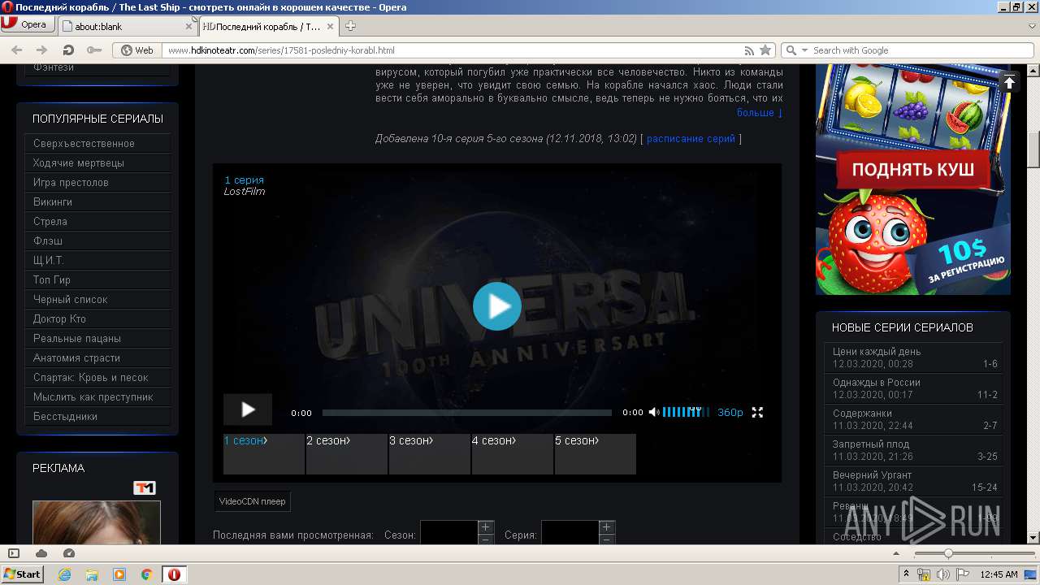Start video with the big center play button

coord(497,306)
